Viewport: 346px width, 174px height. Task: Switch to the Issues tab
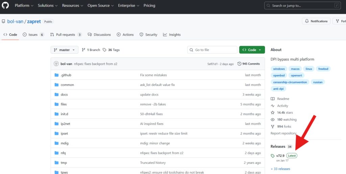[33, 35]
